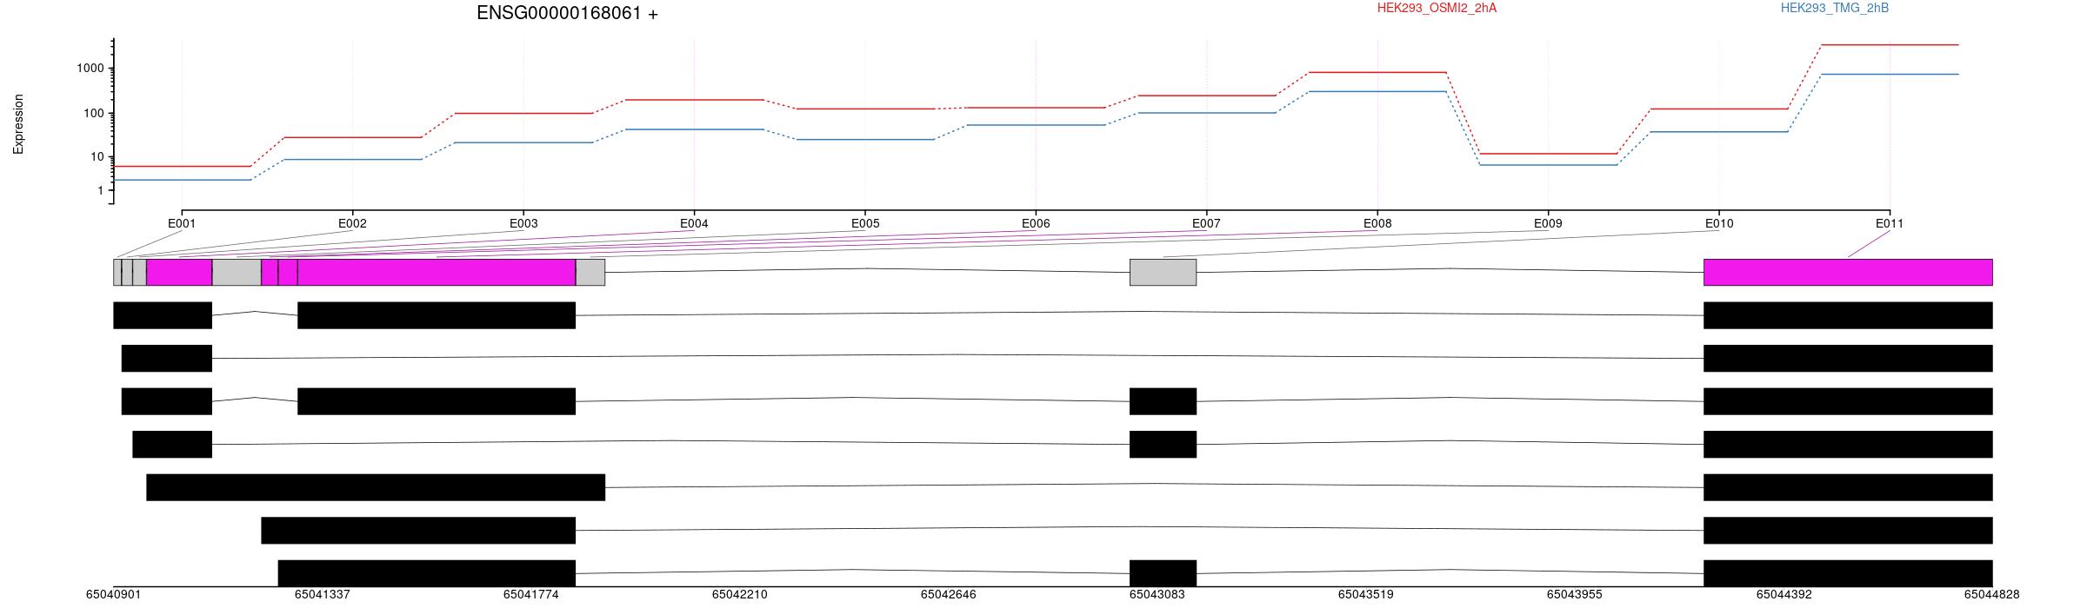This screenshot has height=608, width=2087.
Task: Select the HEK293_OSMI2_2hA legend label
Action: (1437, 8)
